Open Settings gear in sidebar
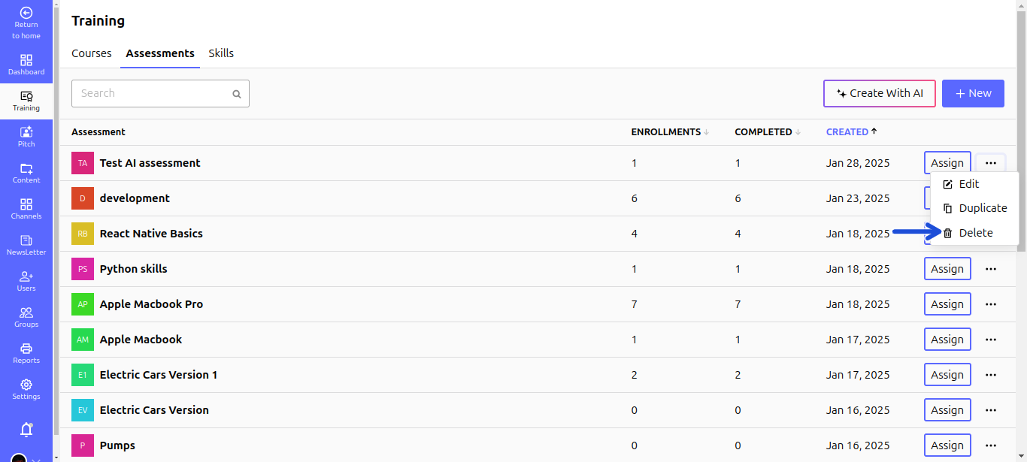This screenshot has height=462, width=1027. (x=26, y=389)
